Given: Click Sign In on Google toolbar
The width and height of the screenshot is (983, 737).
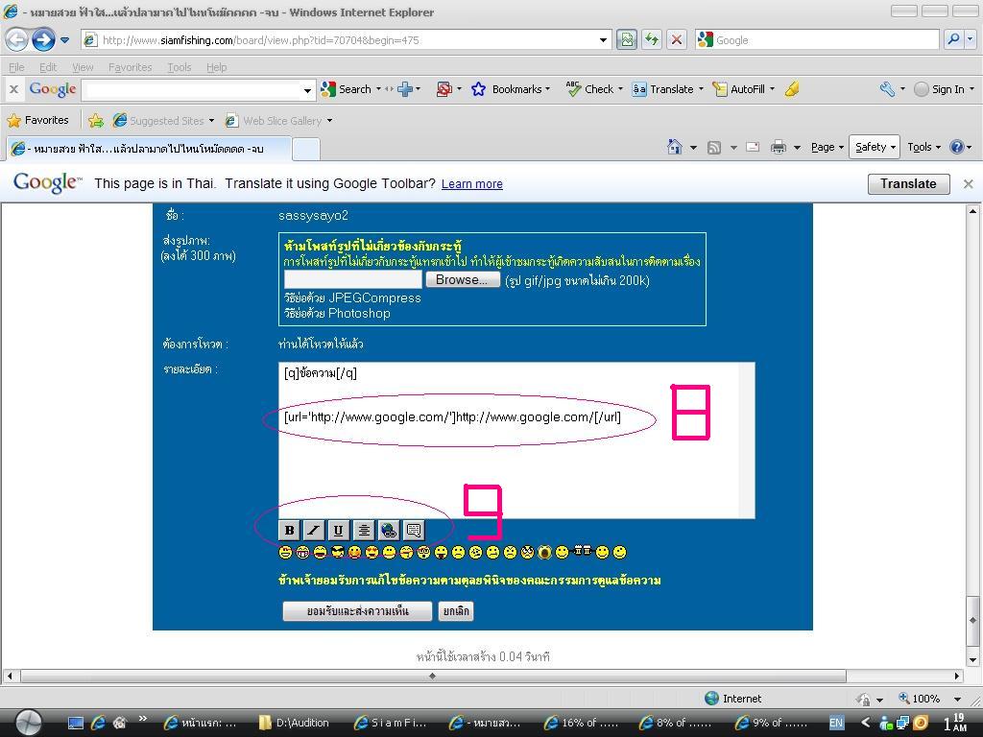Looking at the screenshot, I should (x=947, y=89).
